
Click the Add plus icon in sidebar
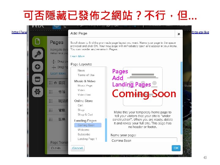click(38, 67)
